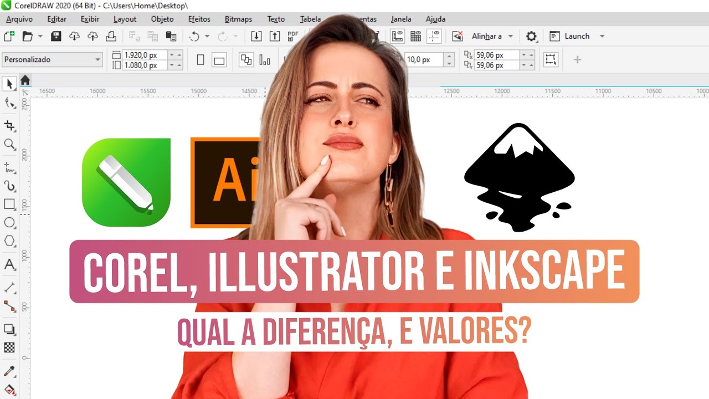Save the document with floppy icon

(x=56, y=36)
